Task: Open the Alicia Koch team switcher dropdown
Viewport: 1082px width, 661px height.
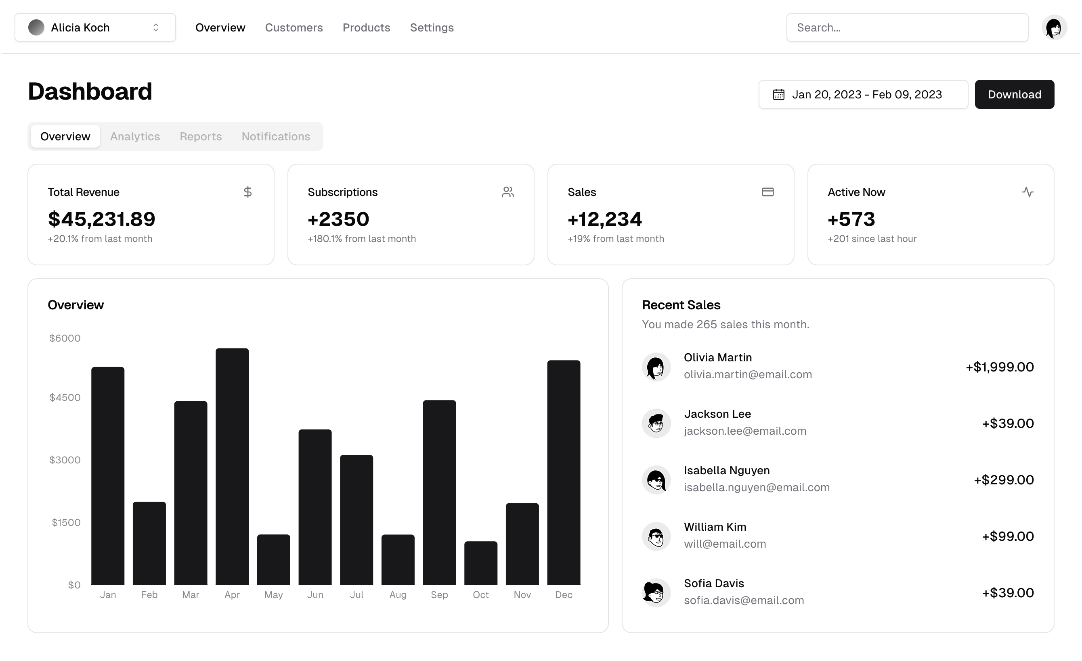Action: (x=94, y=27)
